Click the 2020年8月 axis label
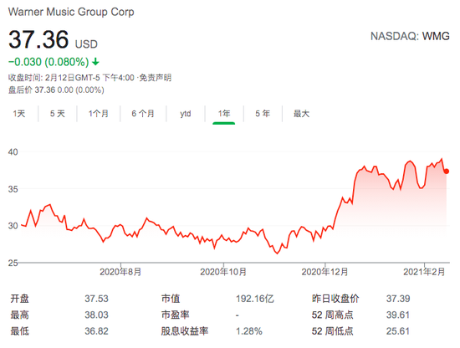The height and width of the screenshot is (348, 460). 120,272
